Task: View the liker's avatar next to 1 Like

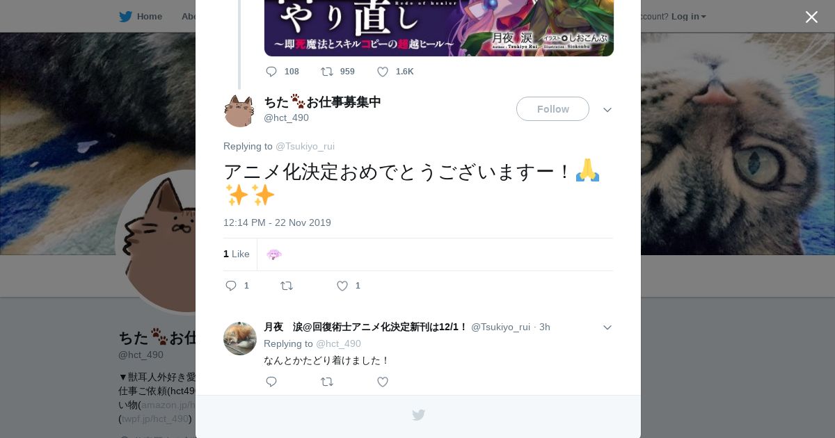Action: tap(274, 254)
